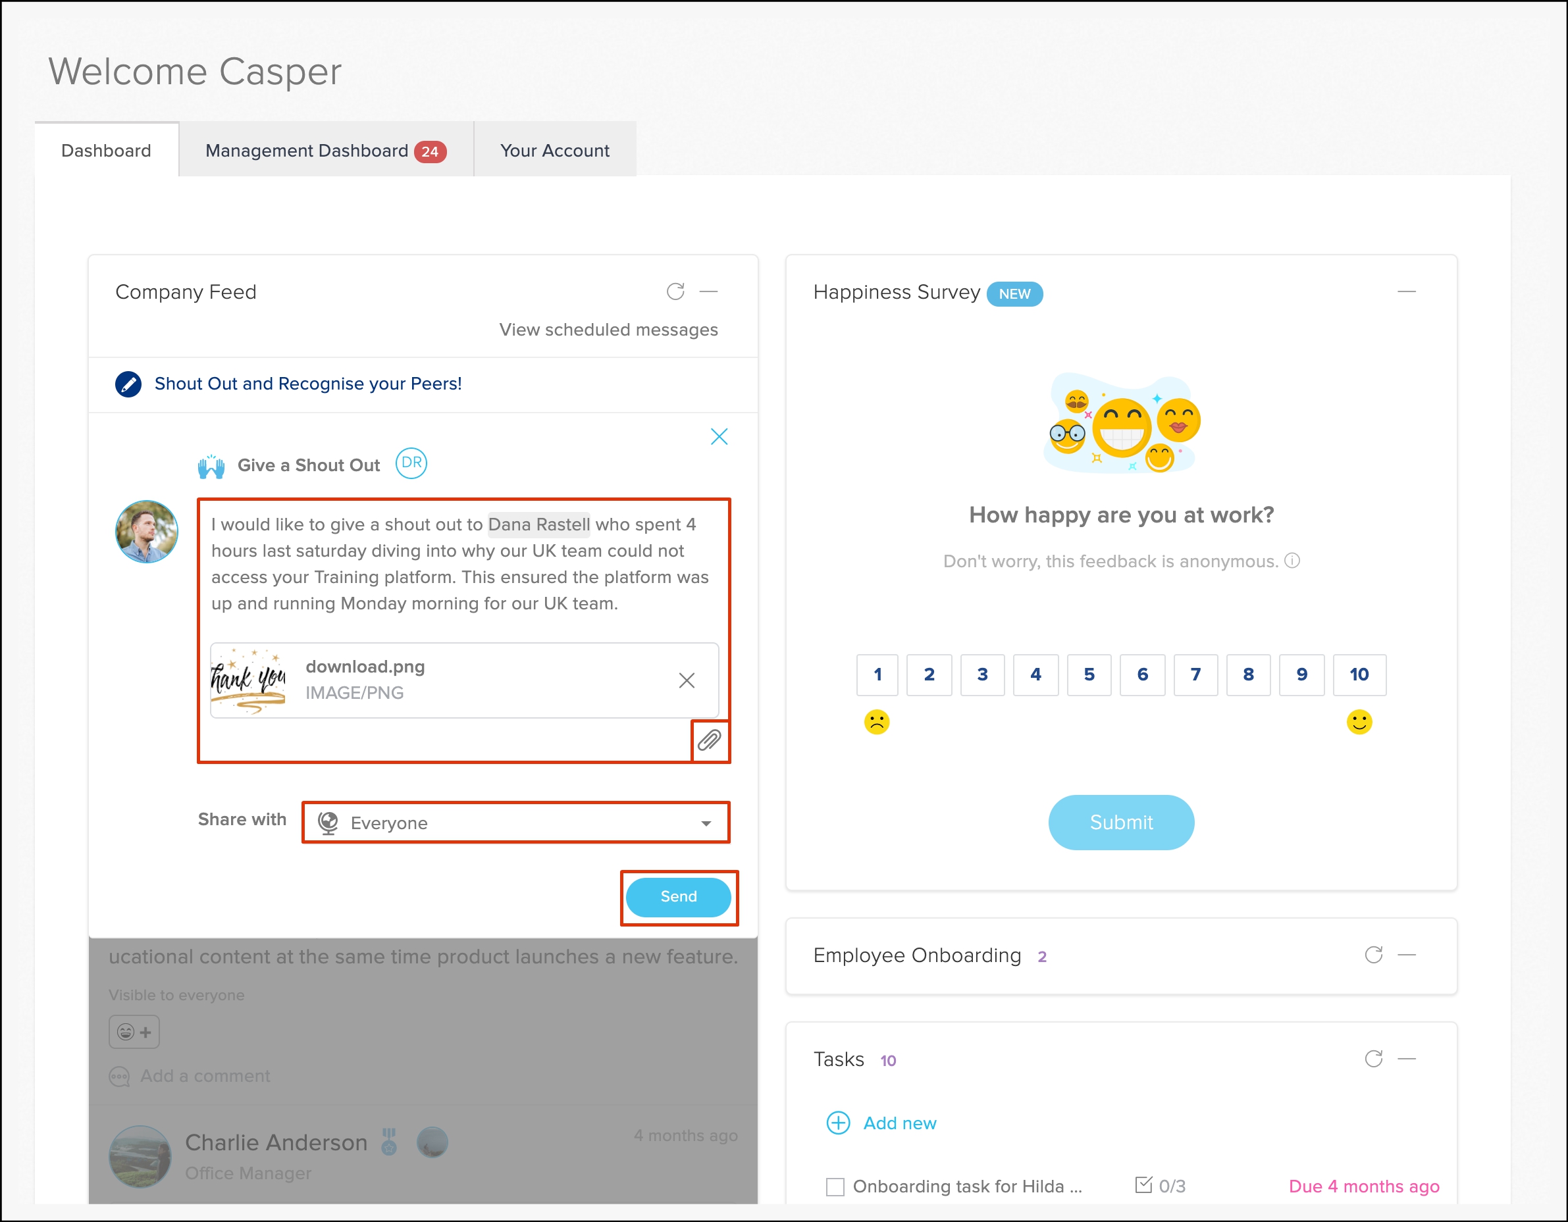
Task: Click the DR recipient avatar badge
Action: coord(411,463)
